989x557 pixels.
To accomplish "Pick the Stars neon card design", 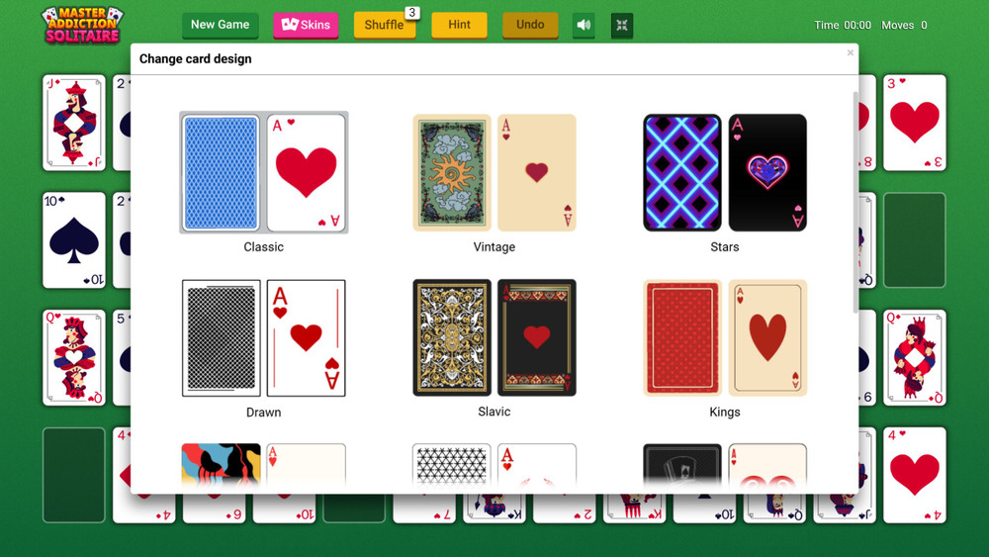I will pos(725,183).
